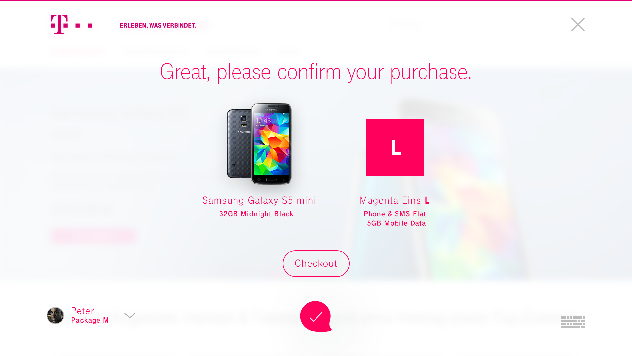Click the back of the Samsung phone

[x=239, y=144]
